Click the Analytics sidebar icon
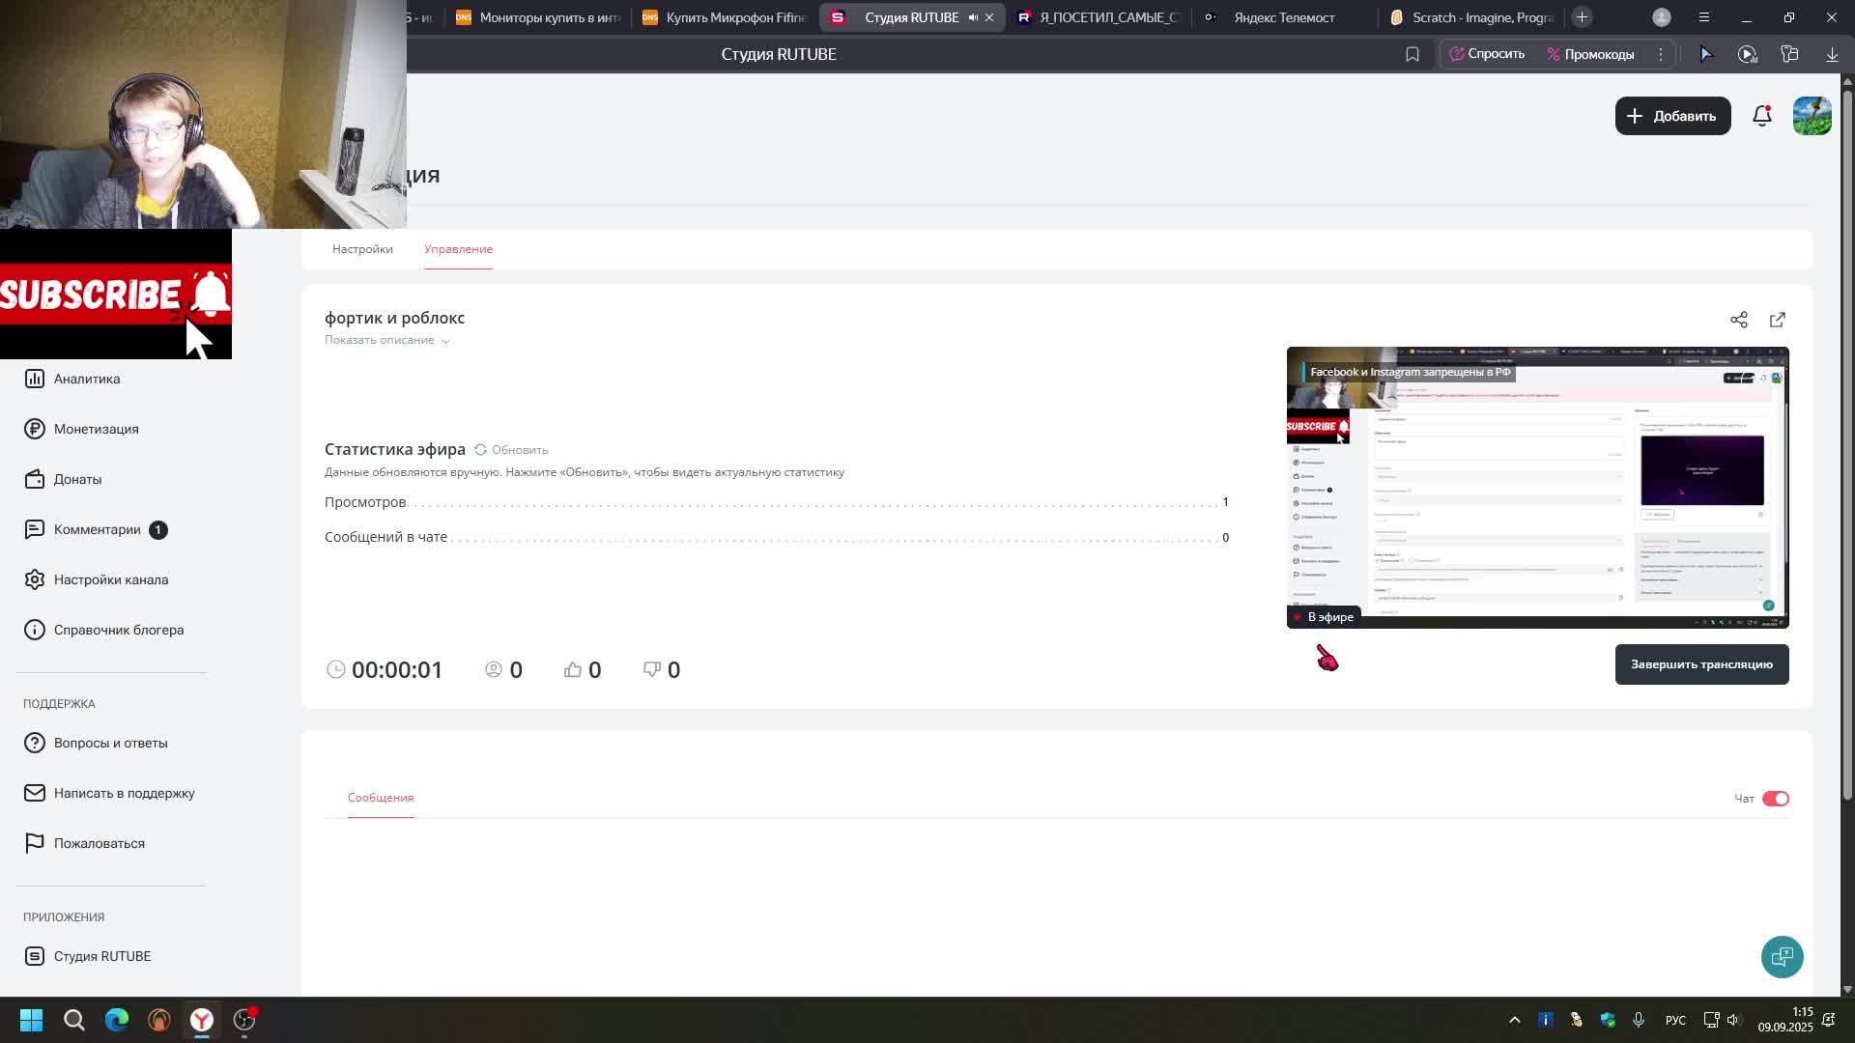Viewport: 1855px width, 1043px height. [x=35, y=379]
